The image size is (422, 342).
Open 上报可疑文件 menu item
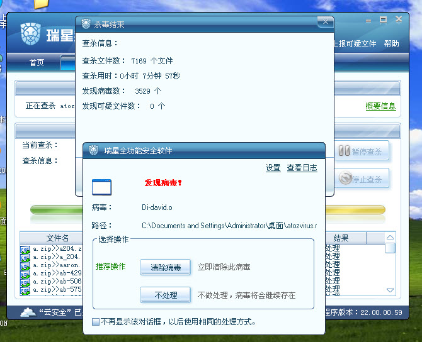point(355,43)
